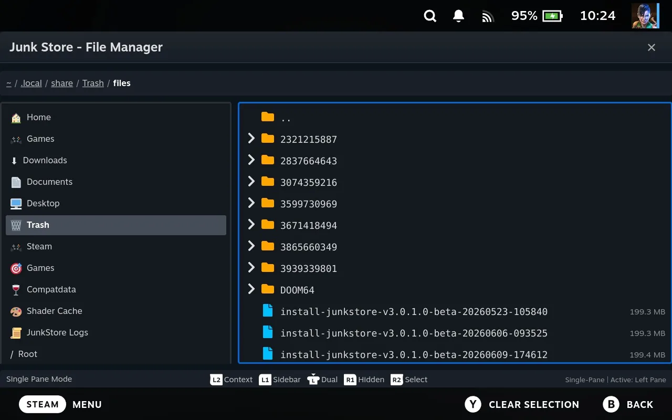Viewport: 672px width, 420px height.
Task: Click file icon of install-junkstore 20260523-105840
Action: (x=268, y=311)
